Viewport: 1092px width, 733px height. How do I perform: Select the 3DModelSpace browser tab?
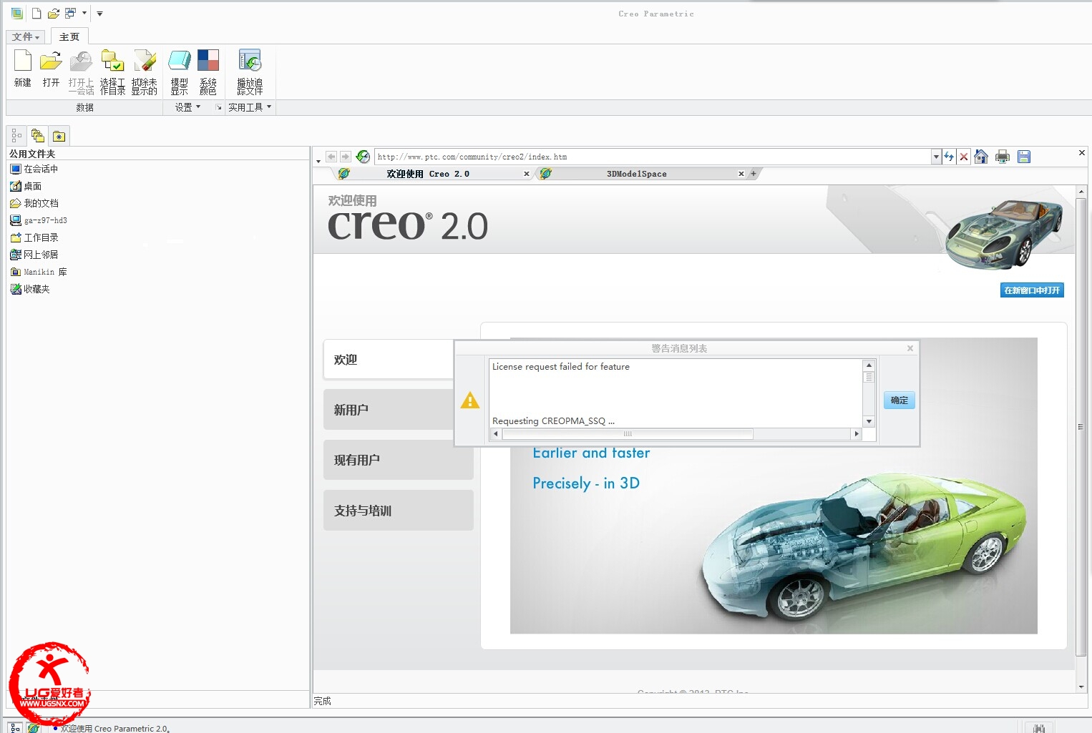636,174
